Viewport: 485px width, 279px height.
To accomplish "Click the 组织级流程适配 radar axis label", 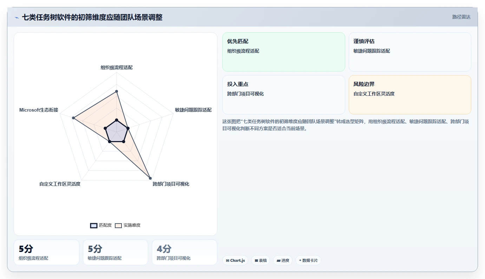I will (117, 67).
